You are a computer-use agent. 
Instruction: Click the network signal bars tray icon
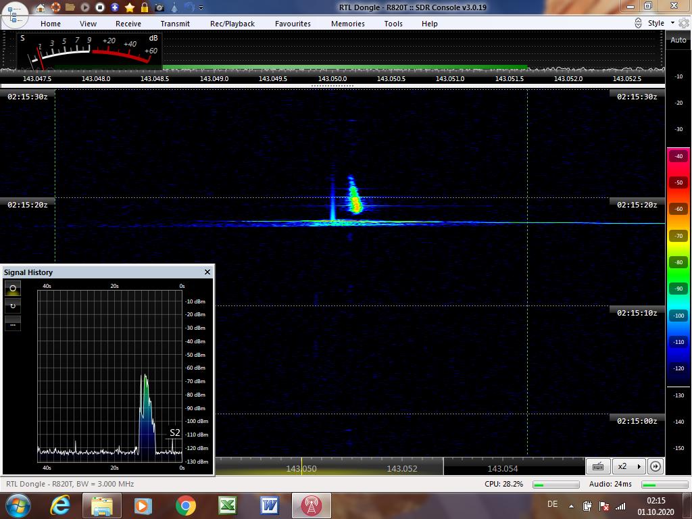[620, 506]
